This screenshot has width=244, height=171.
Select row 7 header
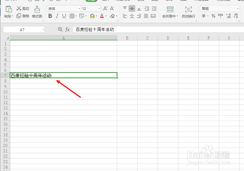click(x=5, y=75)
